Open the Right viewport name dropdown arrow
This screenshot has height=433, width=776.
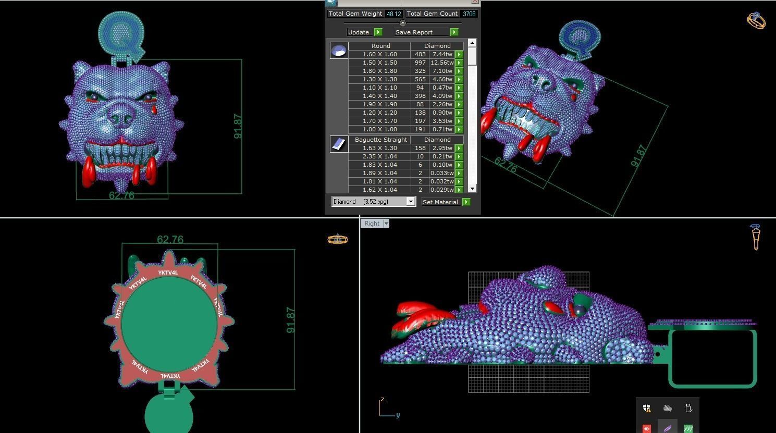coord(386,224)
